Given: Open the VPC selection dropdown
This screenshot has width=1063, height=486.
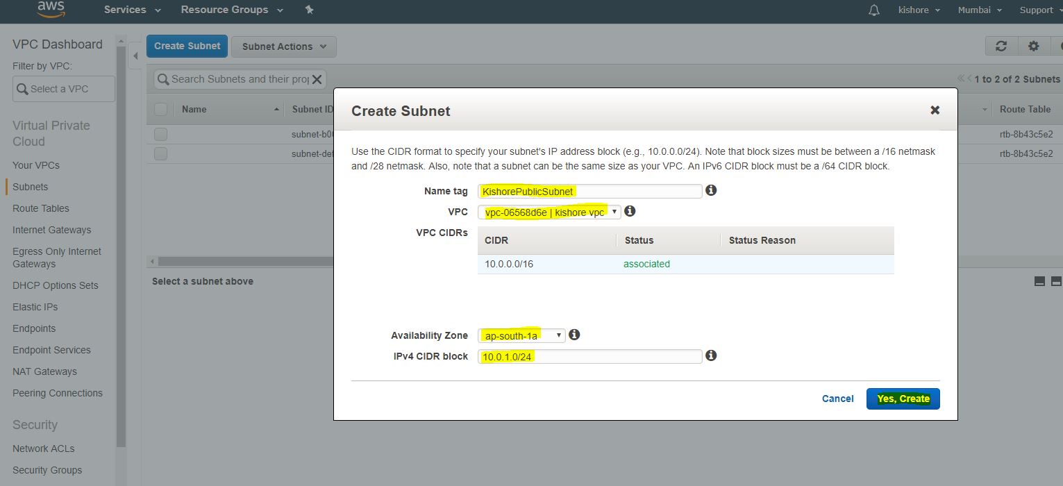Looking at the screenshot, I should point(549,212).
